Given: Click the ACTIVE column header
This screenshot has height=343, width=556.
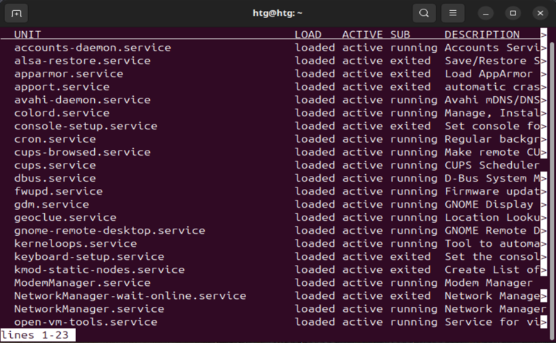Looking at the screenshot, I should pos(363,35).
